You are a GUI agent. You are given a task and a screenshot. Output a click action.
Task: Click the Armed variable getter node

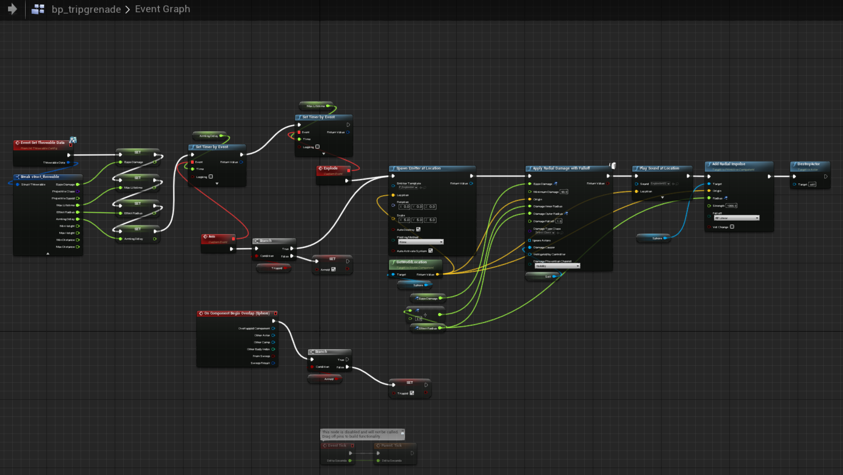(325, 379)
